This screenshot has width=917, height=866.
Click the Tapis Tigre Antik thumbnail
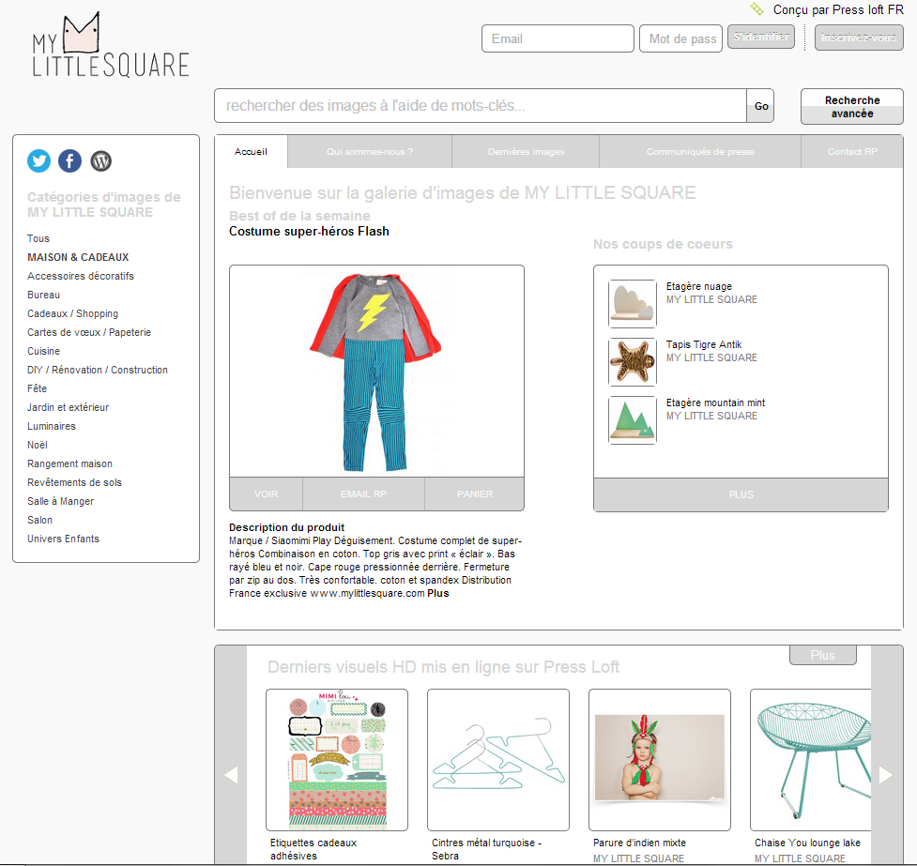pyautogui.click(x=633, y=362)
